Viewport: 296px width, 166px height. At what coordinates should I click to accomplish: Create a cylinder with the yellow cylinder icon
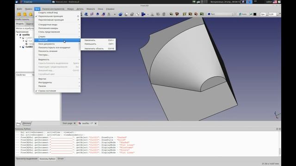pyautogui.click(x=25, y=14)
